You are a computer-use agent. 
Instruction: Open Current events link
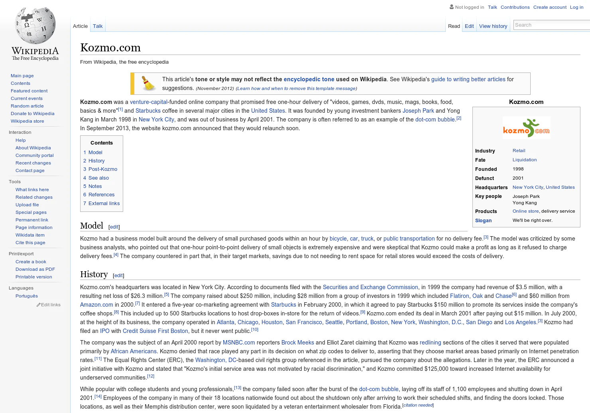point(27,98)
